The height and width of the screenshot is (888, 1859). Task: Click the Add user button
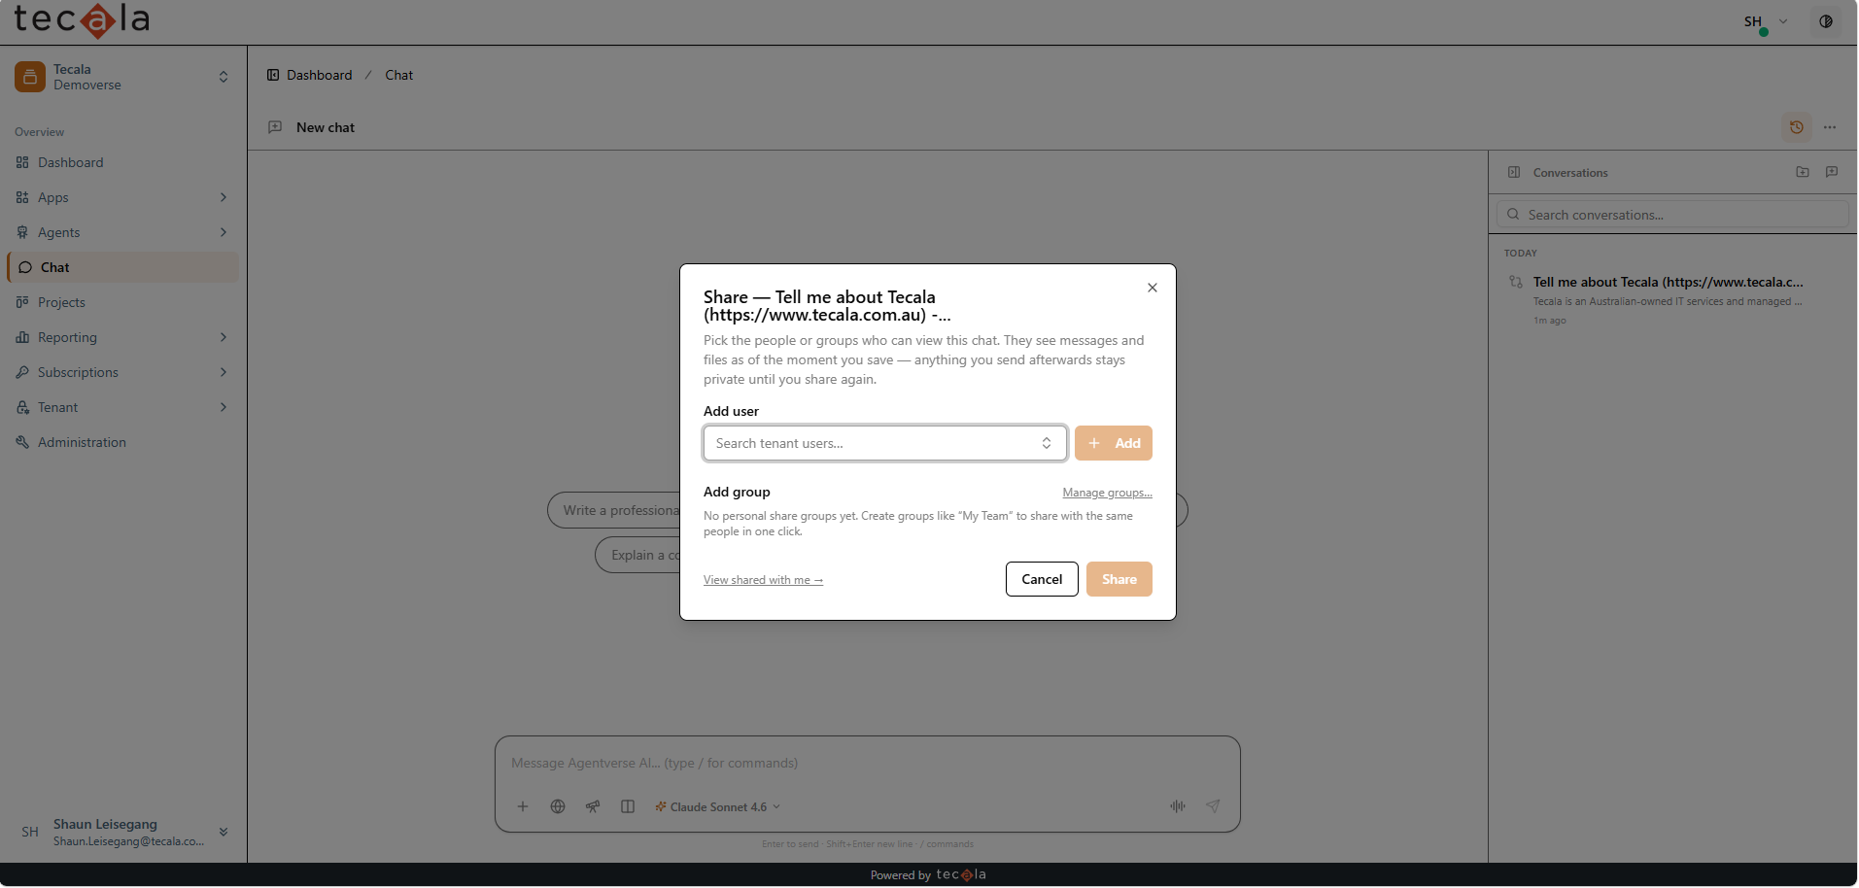coord(1114,443)
